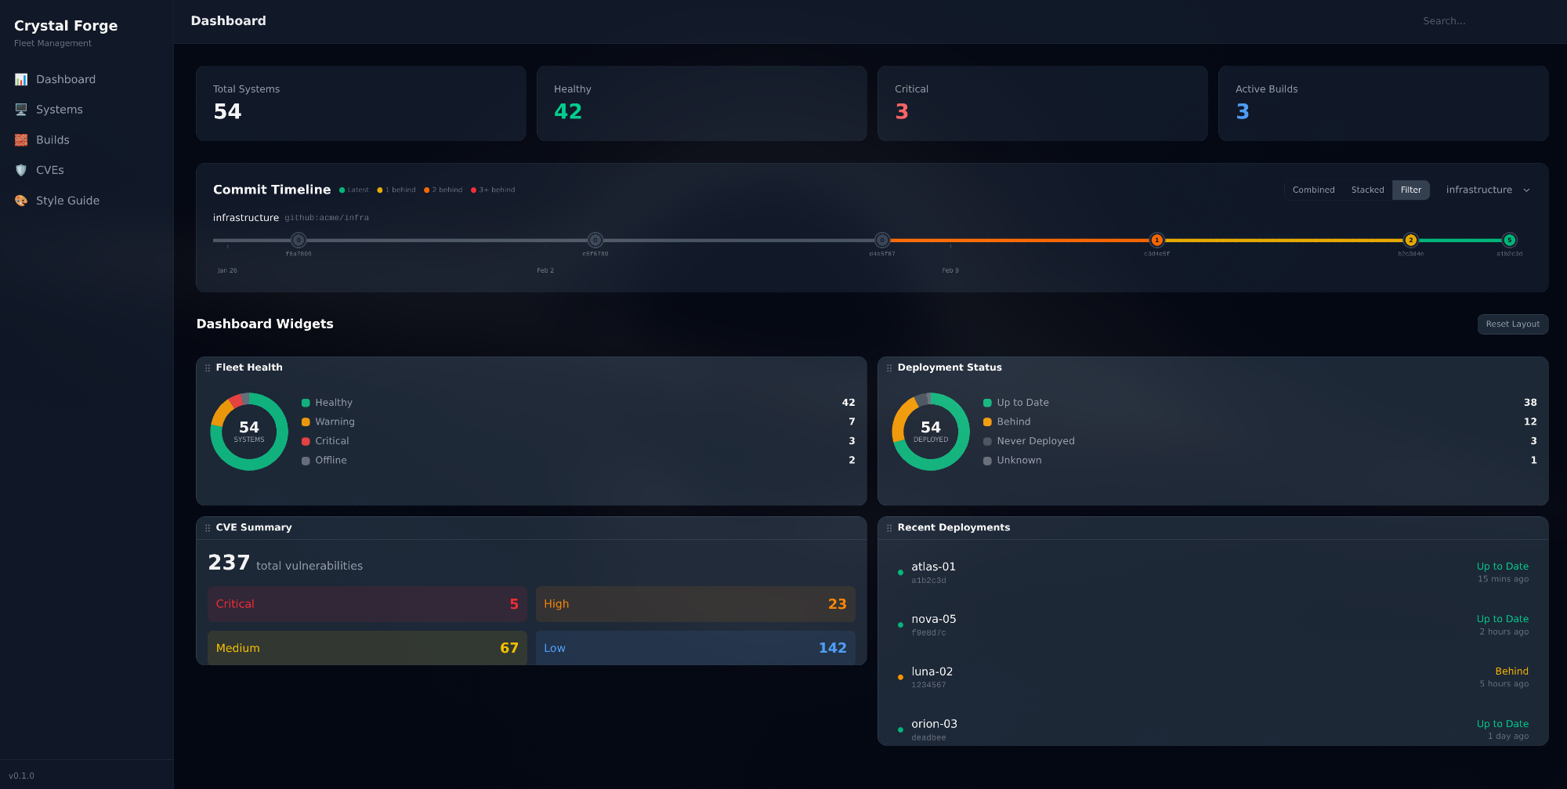Switch timeline to Stacked view
The width and height of the screenshot is (1567, 789).
click(x=1367, y=190)
